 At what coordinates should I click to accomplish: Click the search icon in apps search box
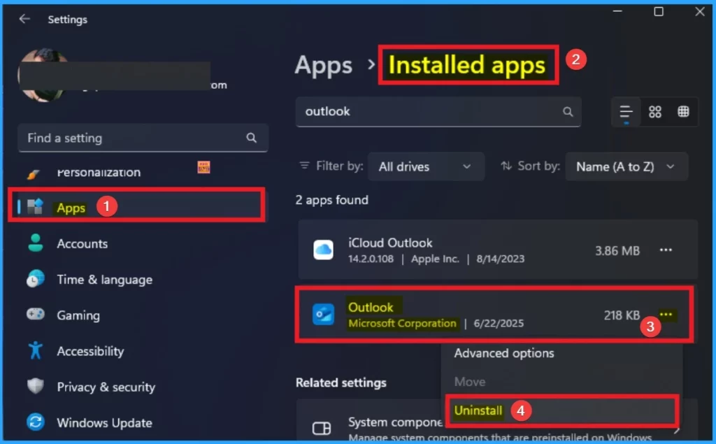(x=568, y=111)
